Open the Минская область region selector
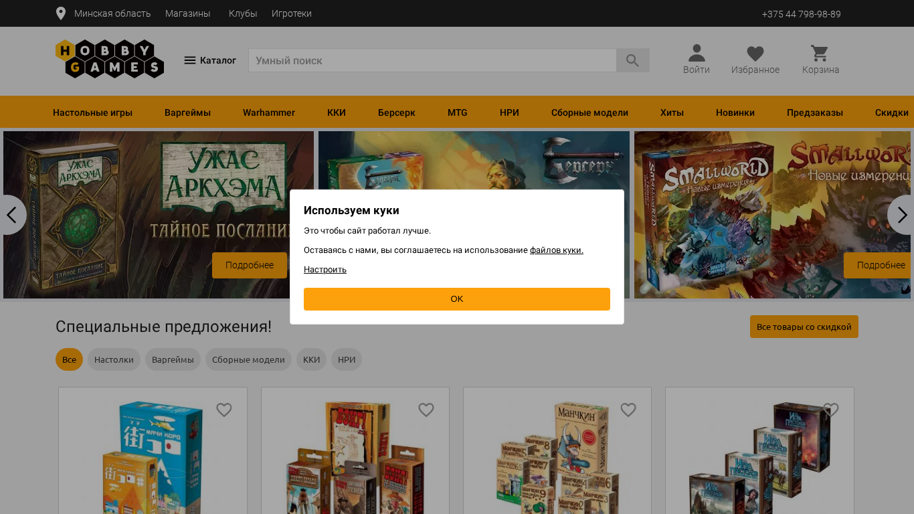 [x=112, y=13]
